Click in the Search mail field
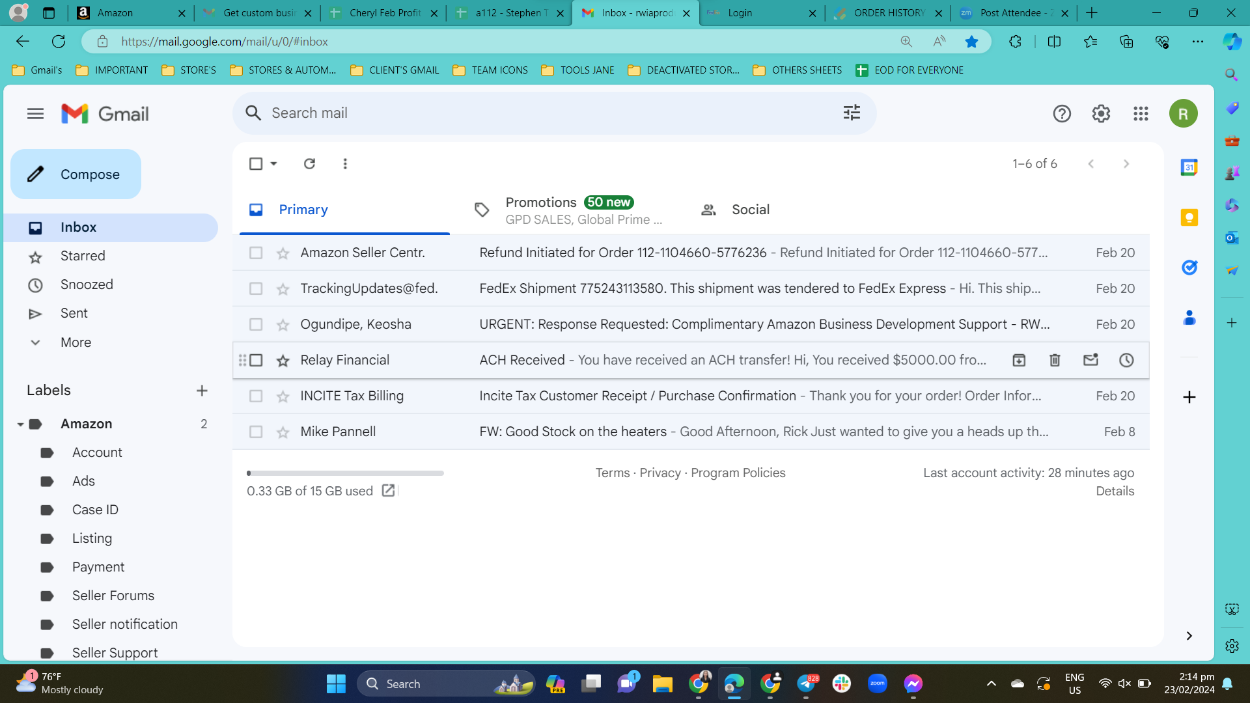The image size is (1250, 703). coord(553,113)
